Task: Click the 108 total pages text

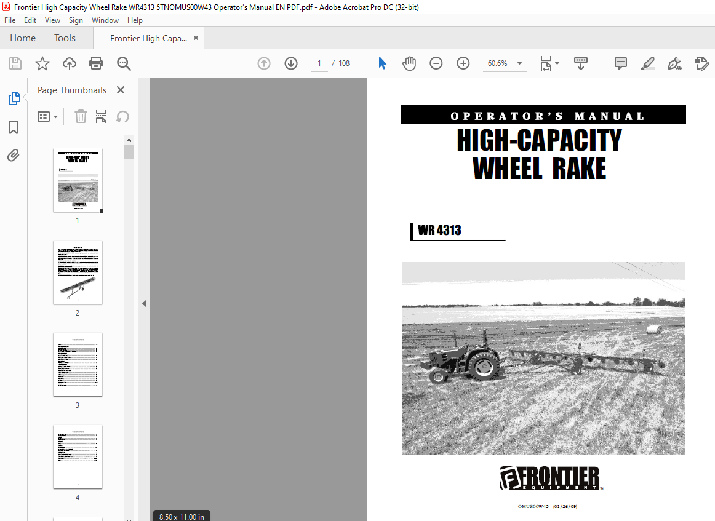Action: click(344, 63)
